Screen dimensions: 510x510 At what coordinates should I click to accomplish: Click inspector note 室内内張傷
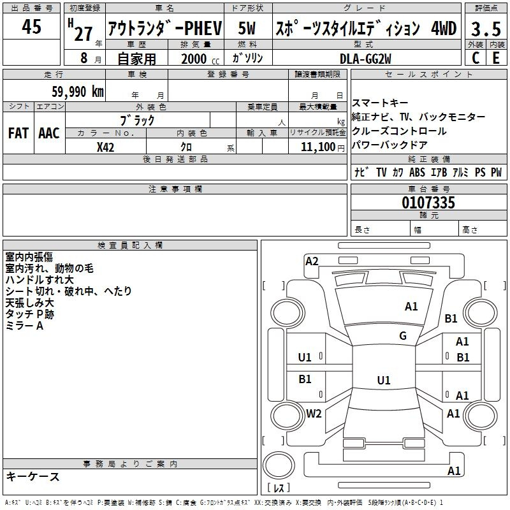29,257
